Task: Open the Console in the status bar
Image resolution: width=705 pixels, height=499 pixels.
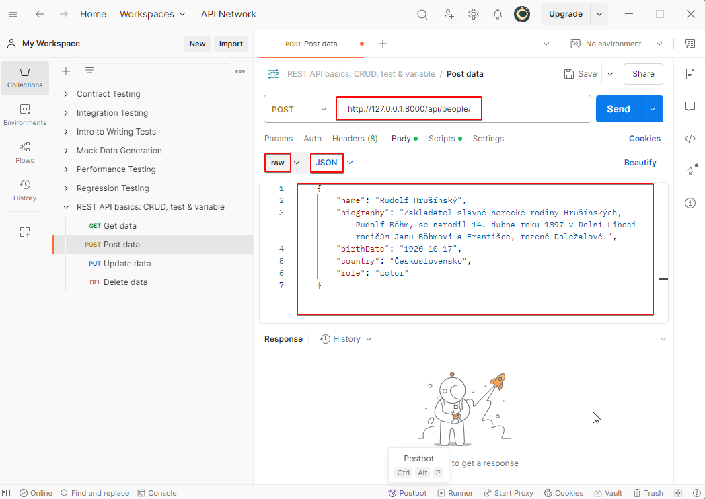Action: pos(157,493)
